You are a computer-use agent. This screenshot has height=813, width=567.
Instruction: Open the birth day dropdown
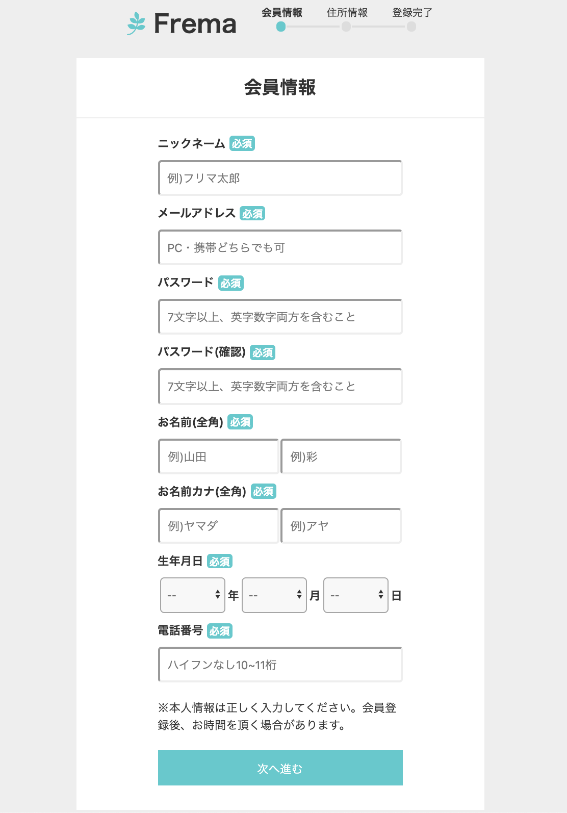[356, 595]
